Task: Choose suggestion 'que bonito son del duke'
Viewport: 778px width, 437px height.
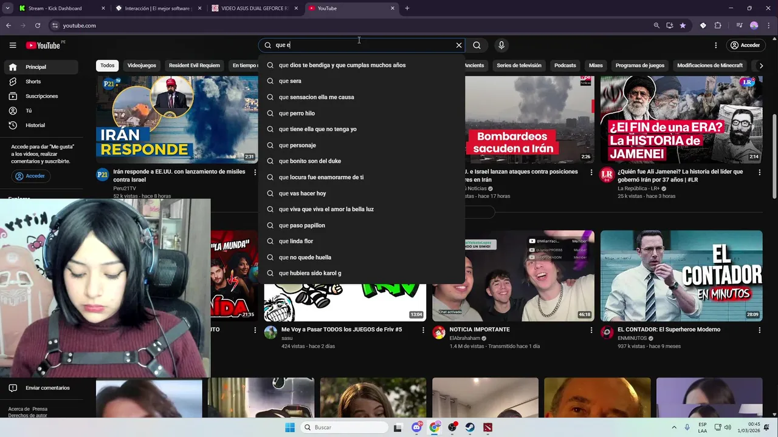Action: pyautogui.click(x=362, y=161)
